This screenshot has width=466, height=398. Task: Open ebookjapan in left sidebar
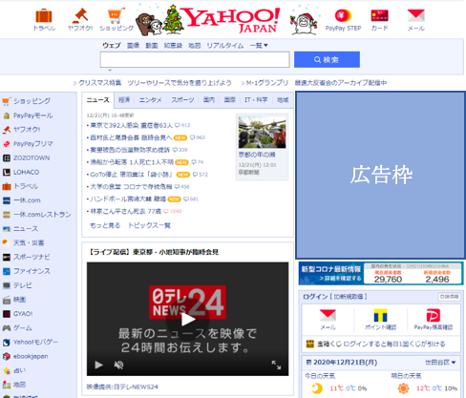31,356
